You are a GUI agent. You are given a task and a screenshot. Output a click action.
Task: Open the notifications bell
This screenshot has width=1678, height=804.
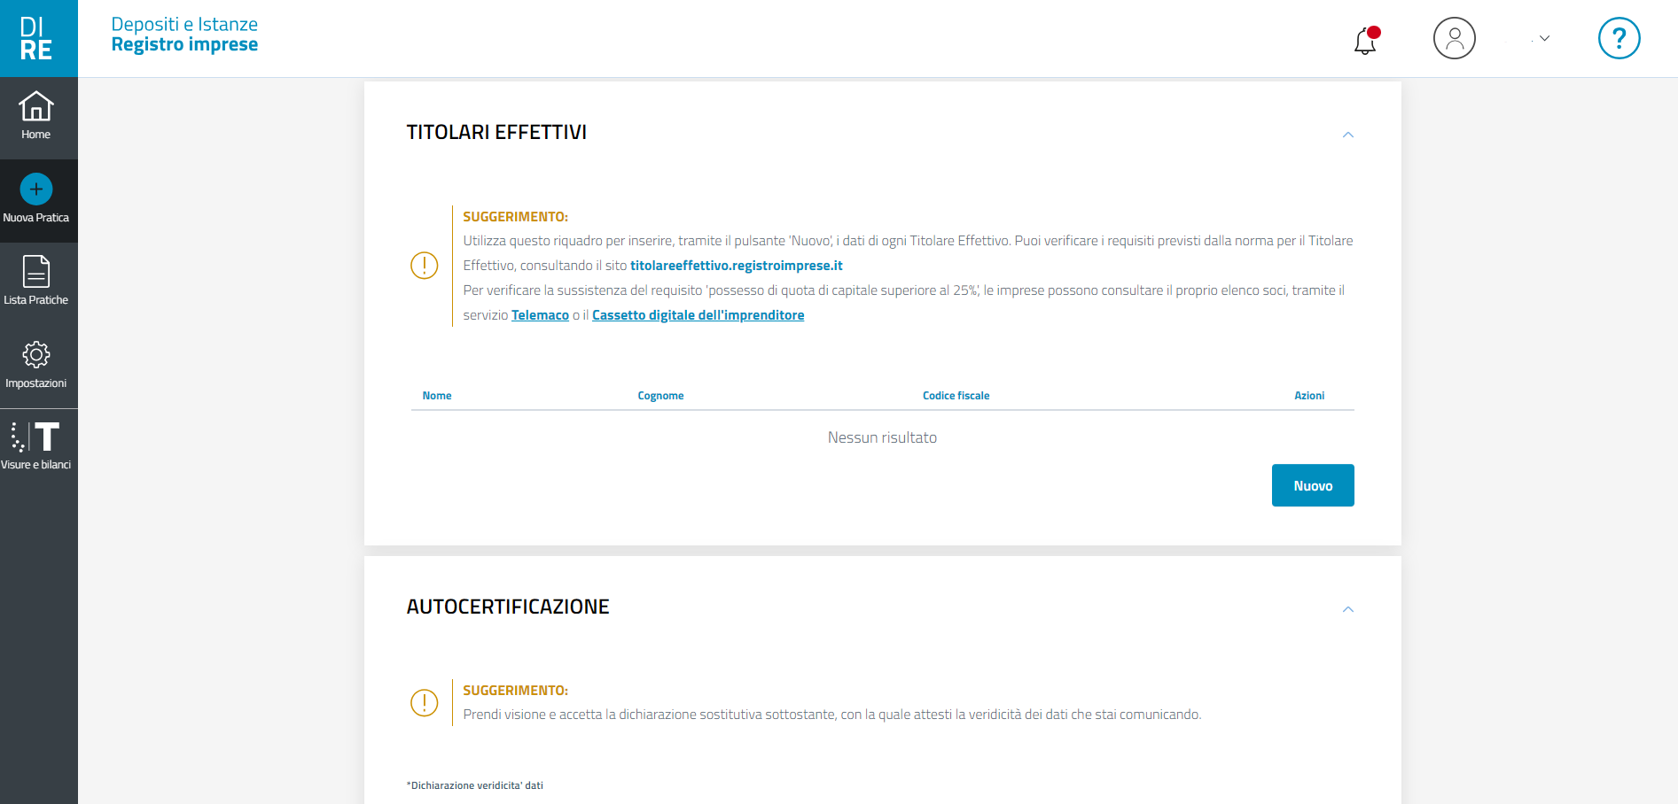click(x=1365, y=40)
